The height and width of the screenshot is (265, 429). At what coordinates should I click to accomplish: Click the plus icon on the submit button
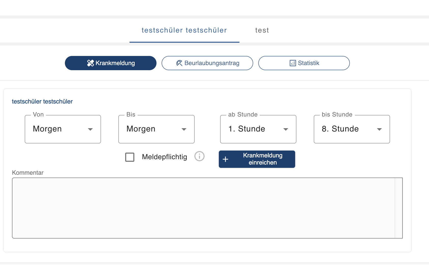click(x=225, y=159)
